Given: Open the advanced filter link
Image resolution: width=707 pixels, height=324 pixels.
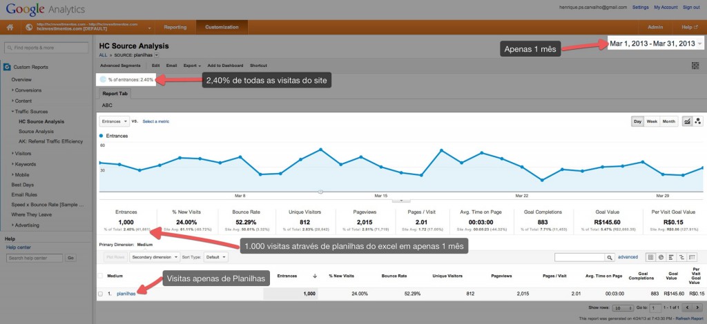Looking at the screenshot, I should [628, 257].
